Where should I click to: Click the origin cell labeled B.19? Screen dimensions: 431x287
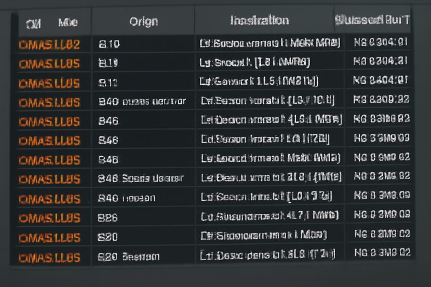(108, 64)
